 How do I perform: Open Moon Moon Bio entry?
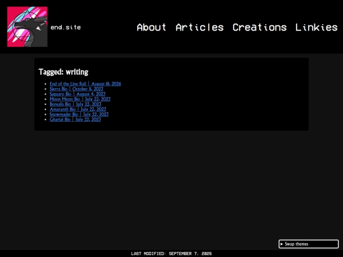80,99
